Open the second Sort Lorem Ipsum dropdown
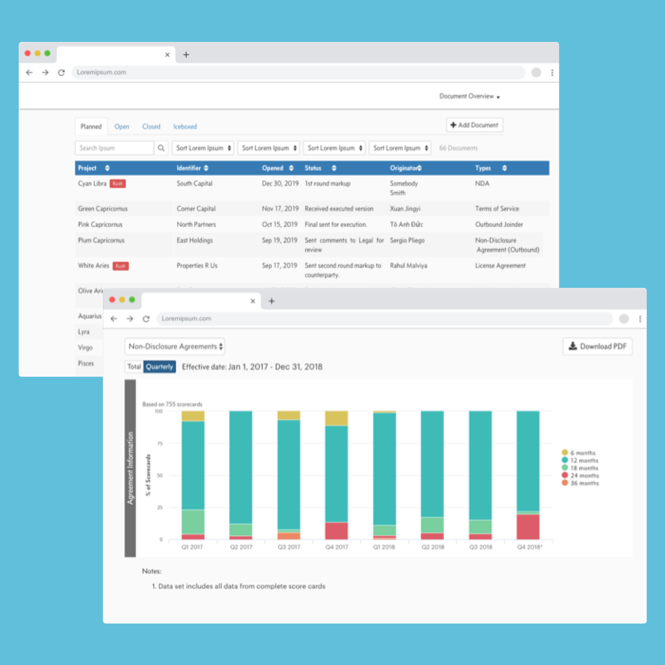 269,148
